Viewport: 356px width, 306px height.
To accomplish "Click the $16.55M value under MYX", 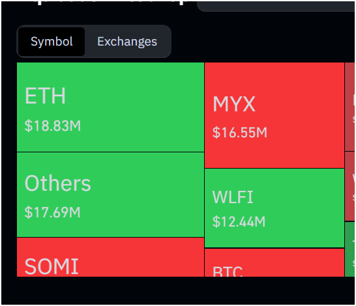I will 240,132.
